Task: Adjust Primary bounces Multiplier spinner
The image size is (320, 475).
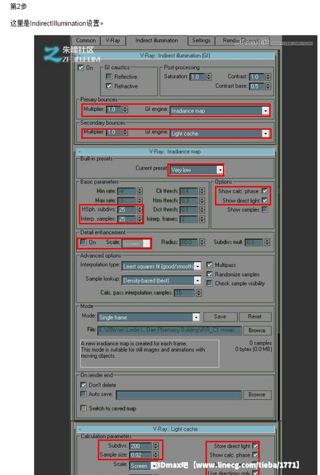Action: coord(125,110)
